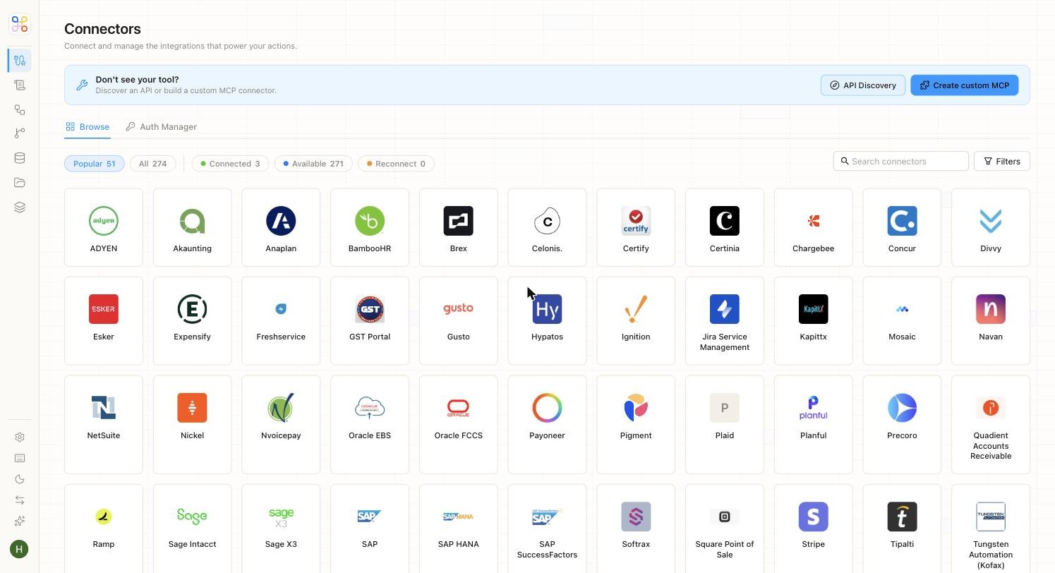Open the GST Portal connector

click(370, 320)
